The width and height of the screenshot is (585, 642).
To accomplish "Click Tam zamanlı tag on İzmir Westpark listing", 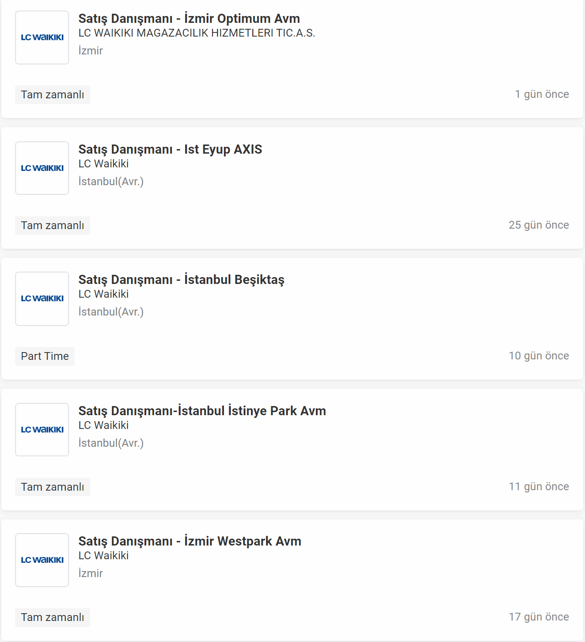I will (x=53, y=617).
